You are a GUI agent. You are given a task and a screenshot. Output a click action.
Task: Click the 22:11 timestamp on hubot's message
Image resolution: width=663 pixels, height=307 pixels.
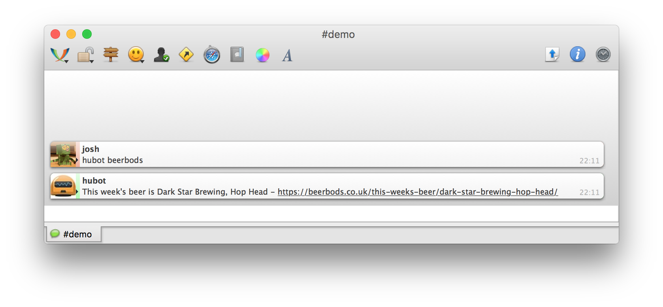[589, 192]
